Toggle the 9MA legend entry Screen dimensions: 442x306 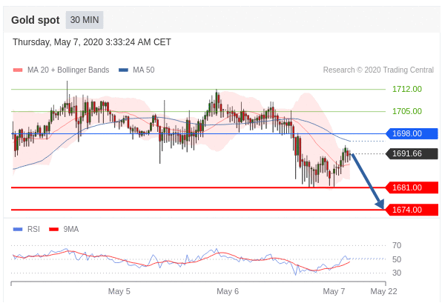click(x=64, y=229)
